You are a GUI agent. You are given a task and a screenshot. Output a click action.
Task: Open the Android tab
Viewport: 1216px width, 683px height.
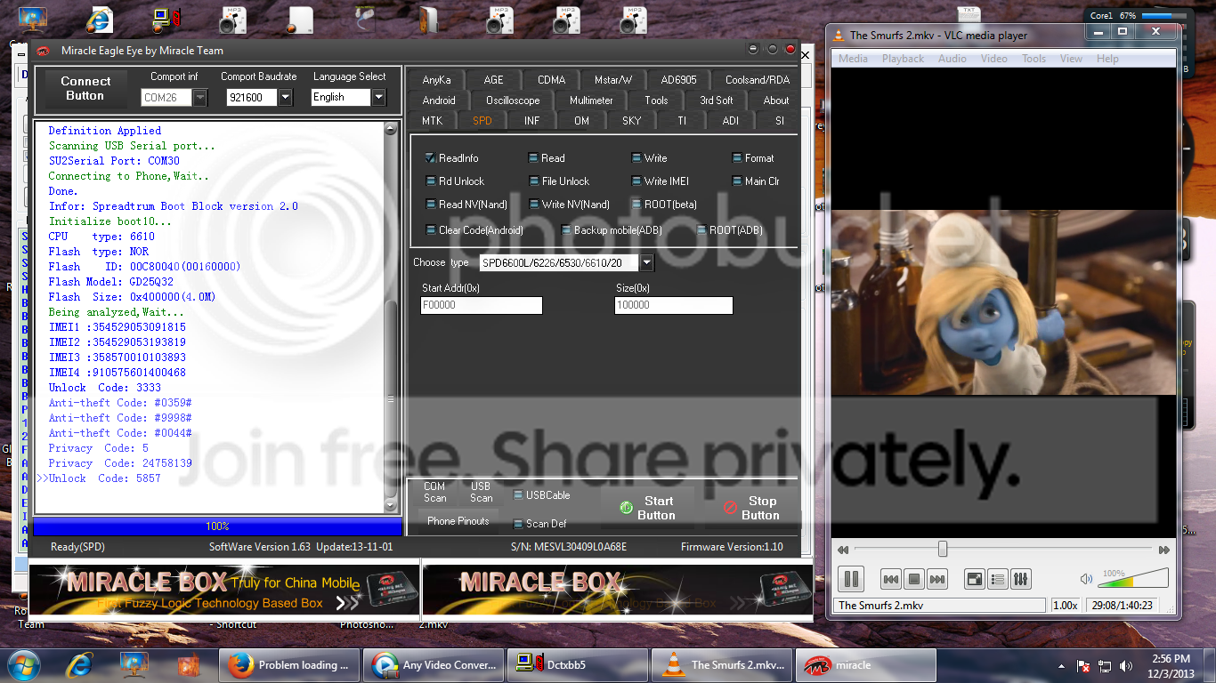coord(439,100)
